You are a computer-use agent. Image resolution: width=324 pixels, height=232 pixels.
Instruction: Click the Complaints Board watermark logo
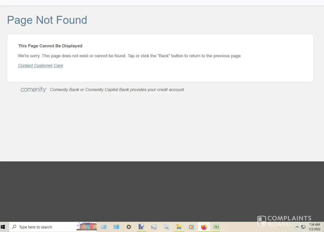click(x=284, y=221)
